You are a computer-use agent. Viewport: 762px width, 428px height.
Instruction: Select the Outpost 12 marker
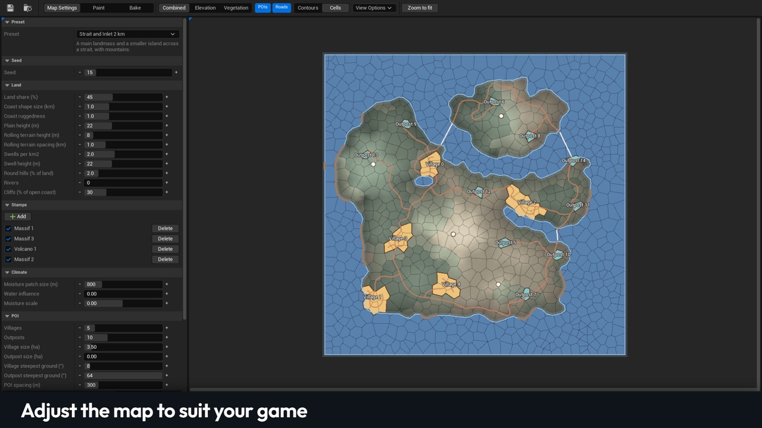479,191
